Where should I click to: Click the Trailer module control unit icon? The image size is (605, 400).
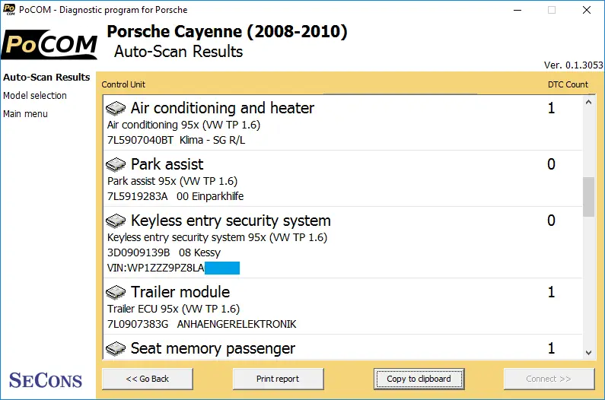(x=116, y=292)
